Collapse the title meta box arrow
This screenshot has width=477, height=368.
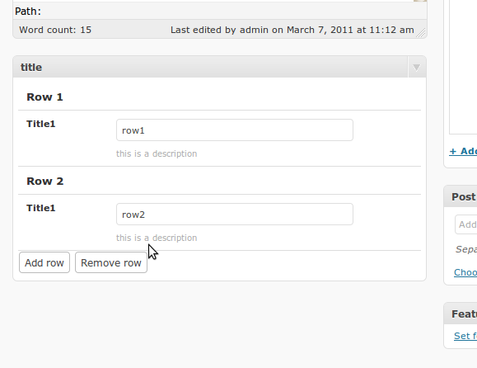coord(417,68)
